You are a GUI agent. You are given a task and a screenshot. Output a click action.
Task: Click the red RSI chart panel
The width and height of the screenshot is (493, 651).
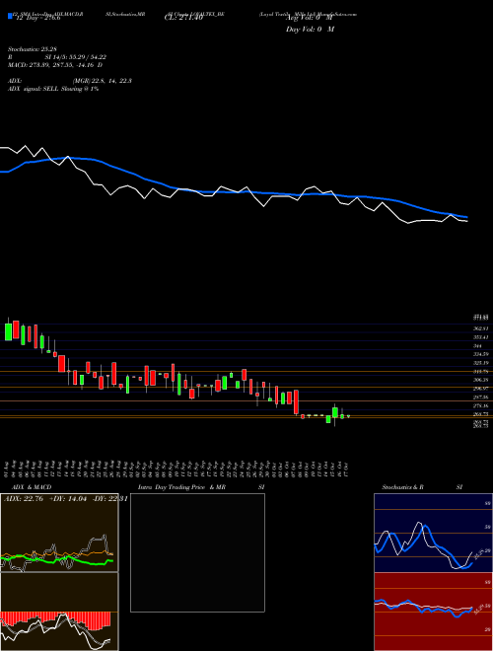pos(433,612)
